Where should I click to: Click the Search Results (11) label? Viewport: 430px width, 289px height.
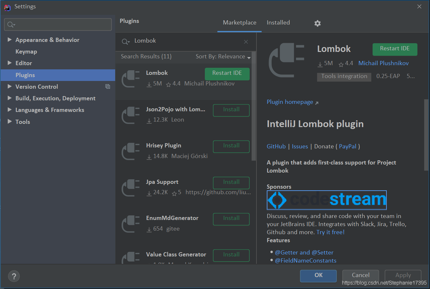click(146, 57)
